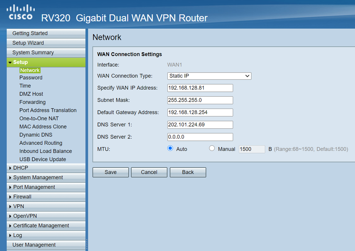Click the Back button

pos(188,172)
